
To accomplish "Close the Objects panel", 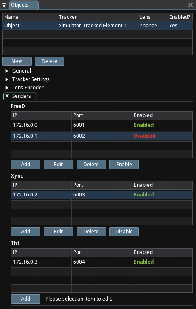I will click(190, 5).
